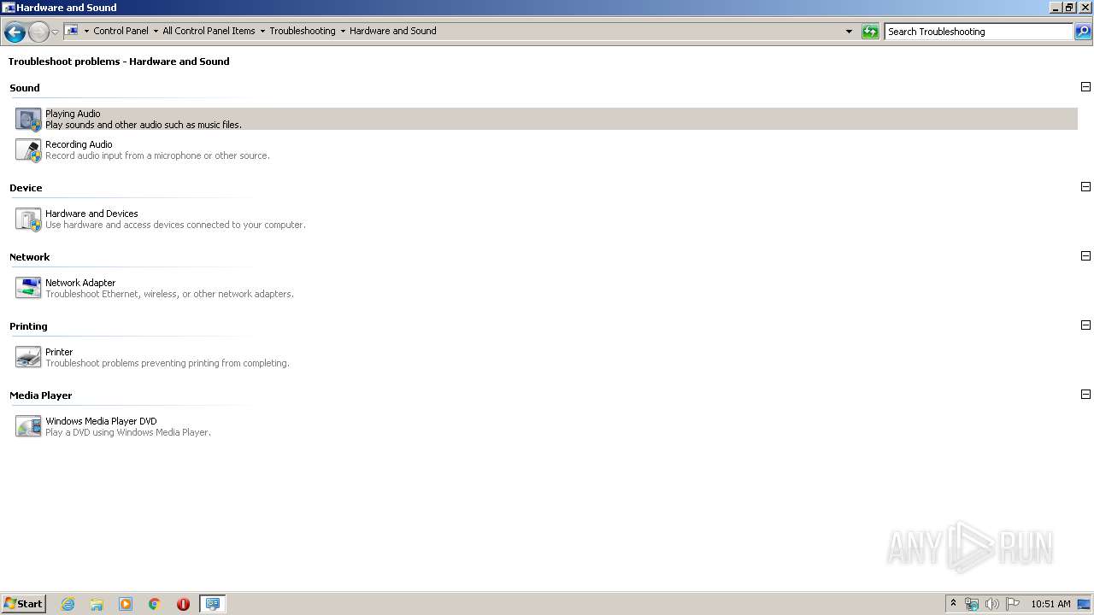This screenshot has height=615, width=1094.
Task: Run the Printer troubleshooter link
Action: [59, 352]
